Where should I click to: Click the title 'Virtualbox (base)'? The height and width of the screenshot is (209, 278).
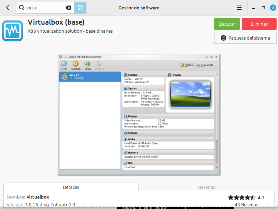56,22
